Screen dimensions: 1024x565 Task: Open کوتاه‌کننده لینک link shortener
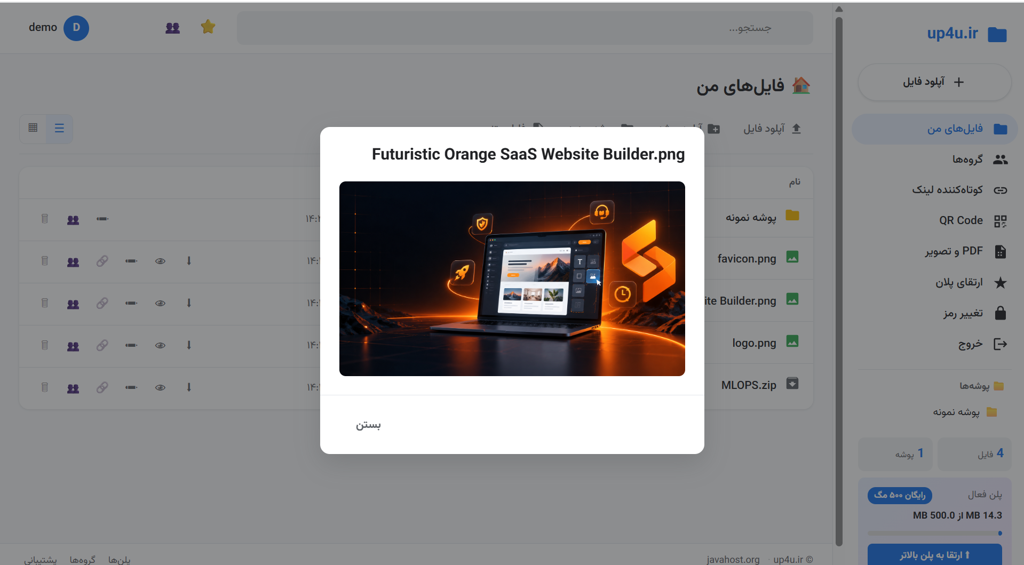point(935,190)
